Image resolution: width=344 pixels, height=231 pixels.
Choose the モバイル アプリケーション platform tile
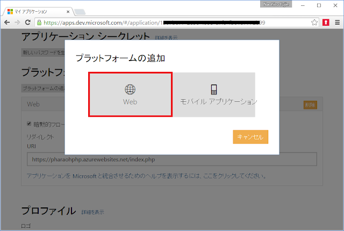214,94
